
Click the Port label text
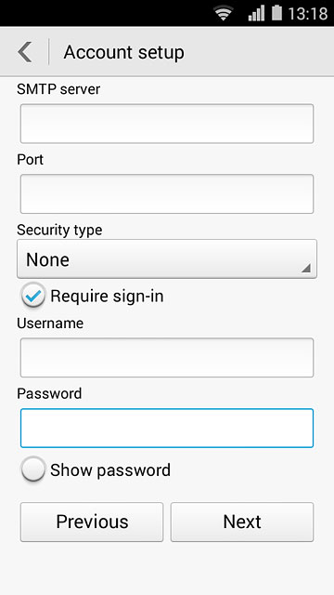pos(31,160)
